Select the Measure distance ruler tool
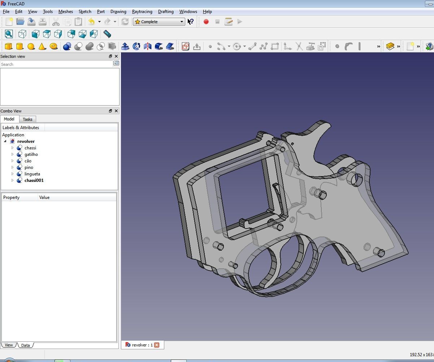This screenshot has width=434, height=362. click(x=107, y=34)
